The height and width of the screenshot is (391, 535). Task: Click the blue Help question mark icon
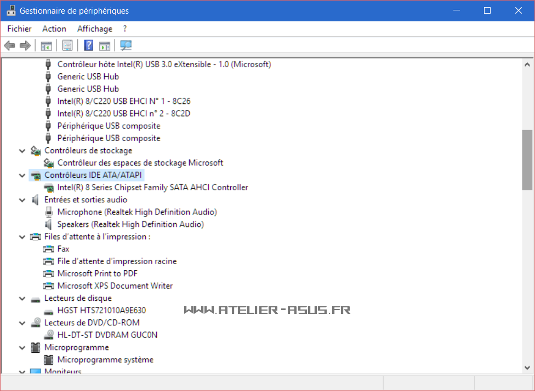pyautogui.click(x=88, y=45)
